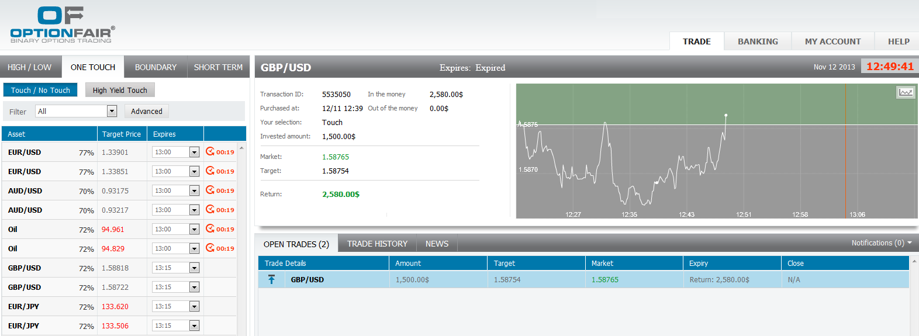919x336 pixels.
Task: Select Touch / No Touch option mode
Action: (40, 90)
